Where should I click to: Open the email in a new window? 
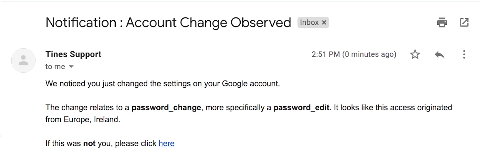click(464, 23)
